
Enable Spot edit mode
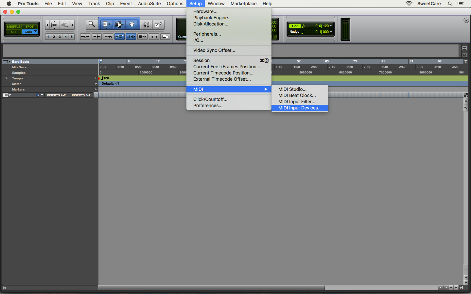29,26
